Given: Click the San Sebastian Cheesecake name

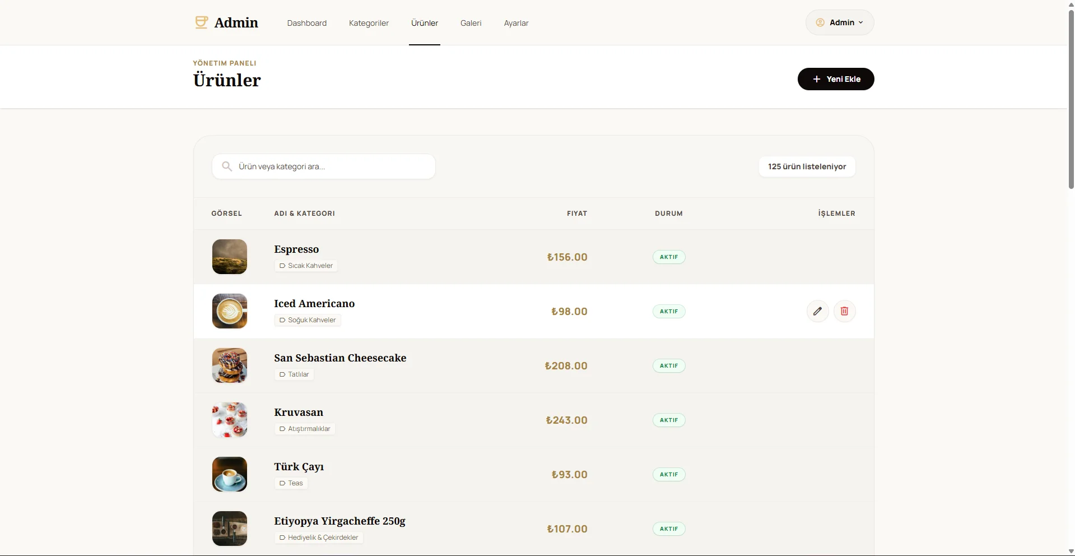Looking at the screenshot, I should 340,358.
